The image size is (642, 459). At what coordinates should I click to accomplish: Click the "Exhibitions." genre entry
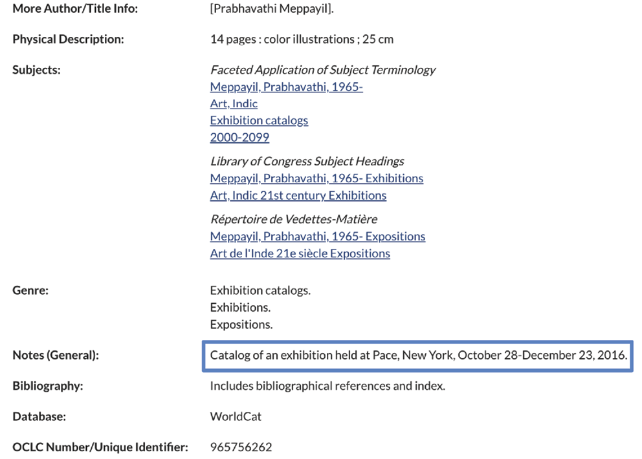[239, 307]
